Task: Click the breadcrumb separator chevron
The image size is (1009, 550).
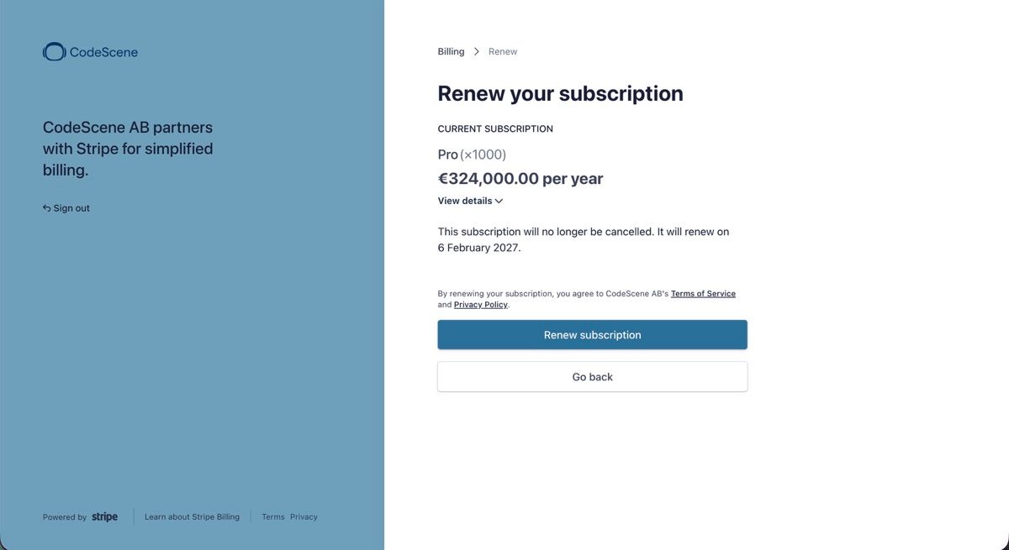Action: [x=477, y=51]
